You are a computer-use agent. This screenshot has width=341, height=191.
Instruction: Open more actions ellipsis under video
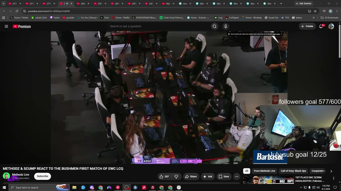tap(237, 176)
